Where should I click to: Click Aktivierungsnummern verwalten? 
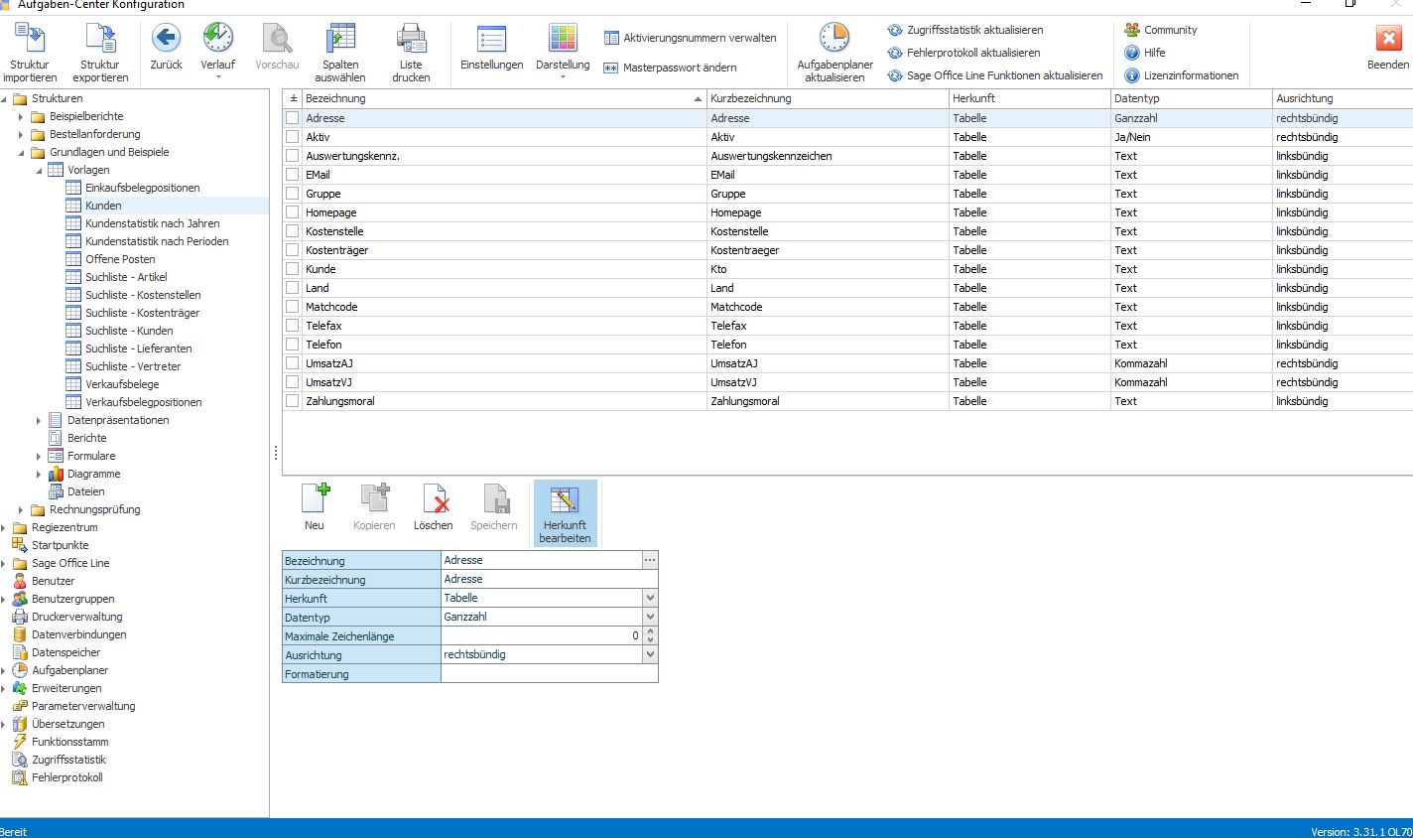(690, 38)
